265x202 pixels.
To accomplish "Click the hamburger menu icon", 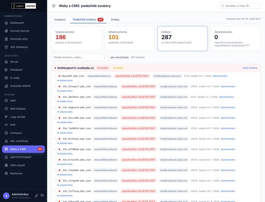I will point(54,6).
